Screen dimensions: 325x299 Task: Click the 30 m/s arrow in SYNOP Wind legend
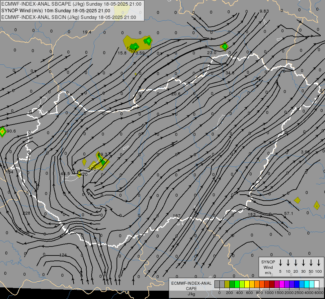tap(303, 263)
